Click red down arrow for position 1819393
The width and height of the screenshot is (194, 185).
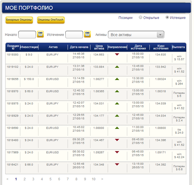117,55
